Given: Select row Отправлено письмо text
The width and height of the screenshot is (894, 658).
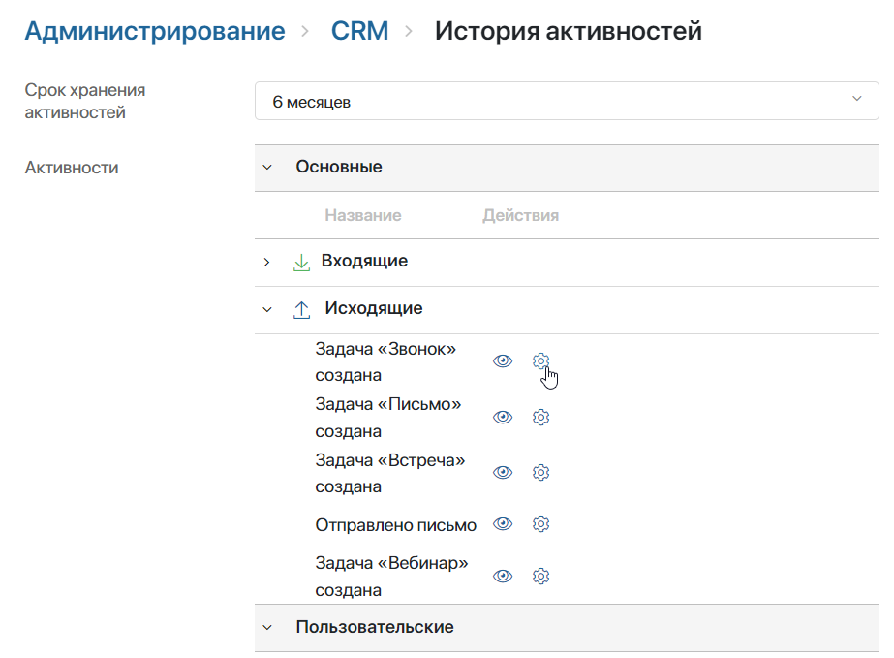Looking at the screenshot, I should pos(396,525).
